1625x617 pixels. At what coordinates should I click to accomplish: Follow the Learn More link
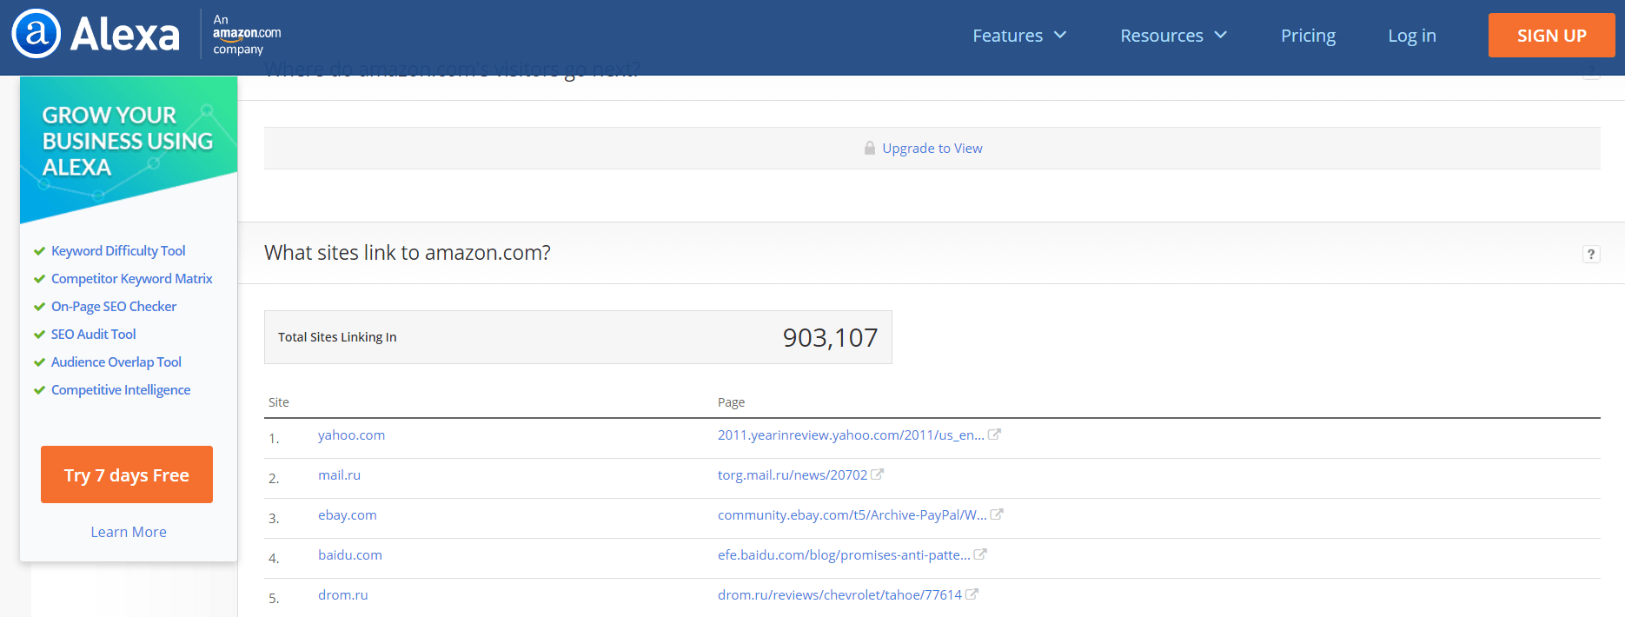pyautogui.click(x=129, y=532)
